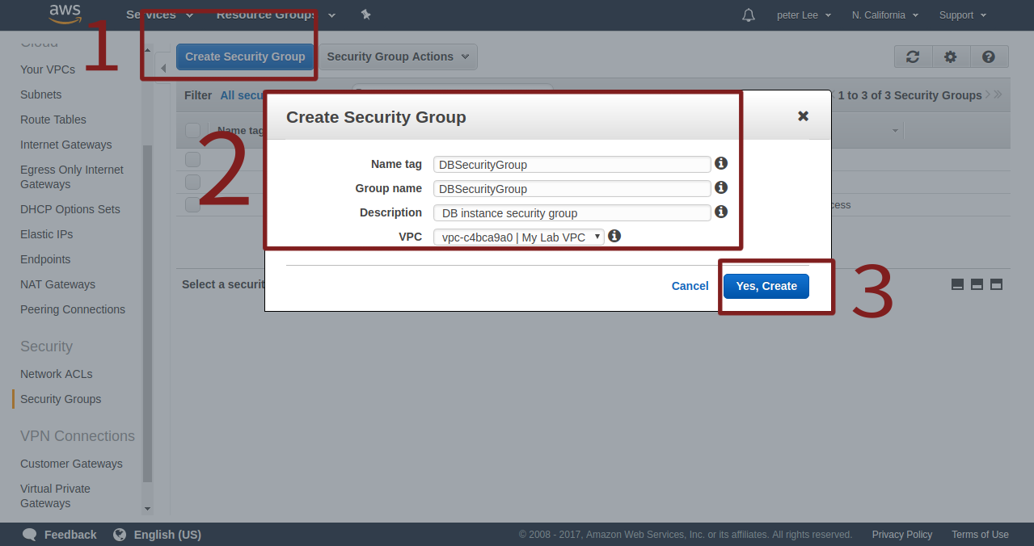Open settings gear icon in toolbar
This screenshot has height=546, width=1034.
(x=951, y=57)
